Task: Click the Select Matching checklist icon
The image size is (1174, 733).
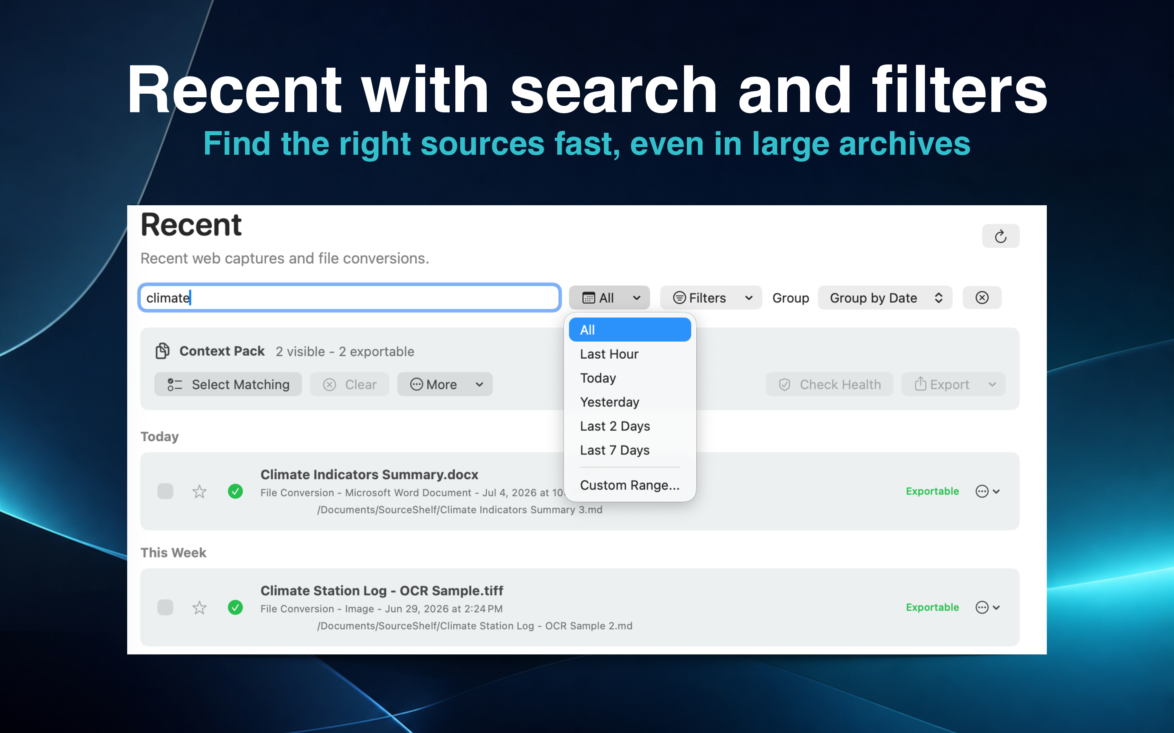Action: click(174, 384)
